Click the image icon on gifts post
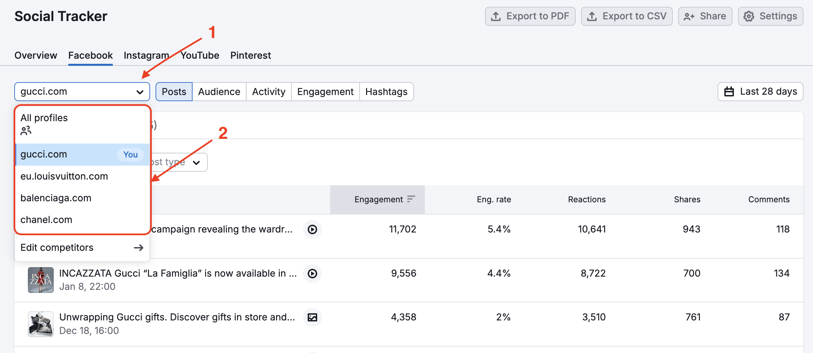 tap(312, 317)
